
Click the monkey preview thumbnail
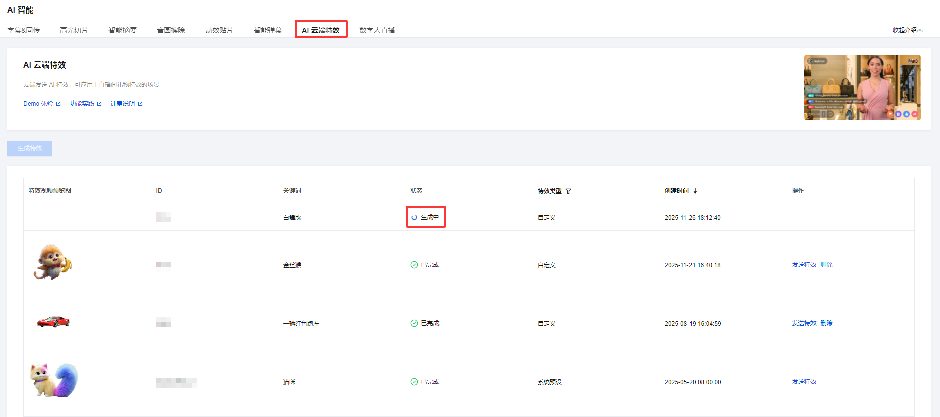coord(53,262)
